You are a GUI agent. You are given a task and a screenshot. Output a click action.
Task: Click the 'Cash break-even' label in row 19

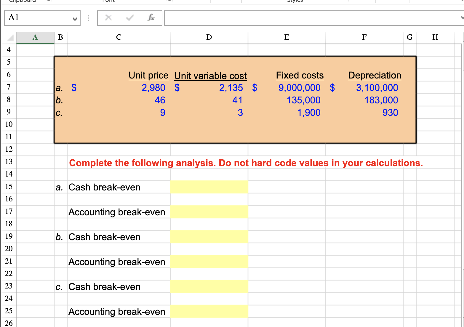click(105, 237)
